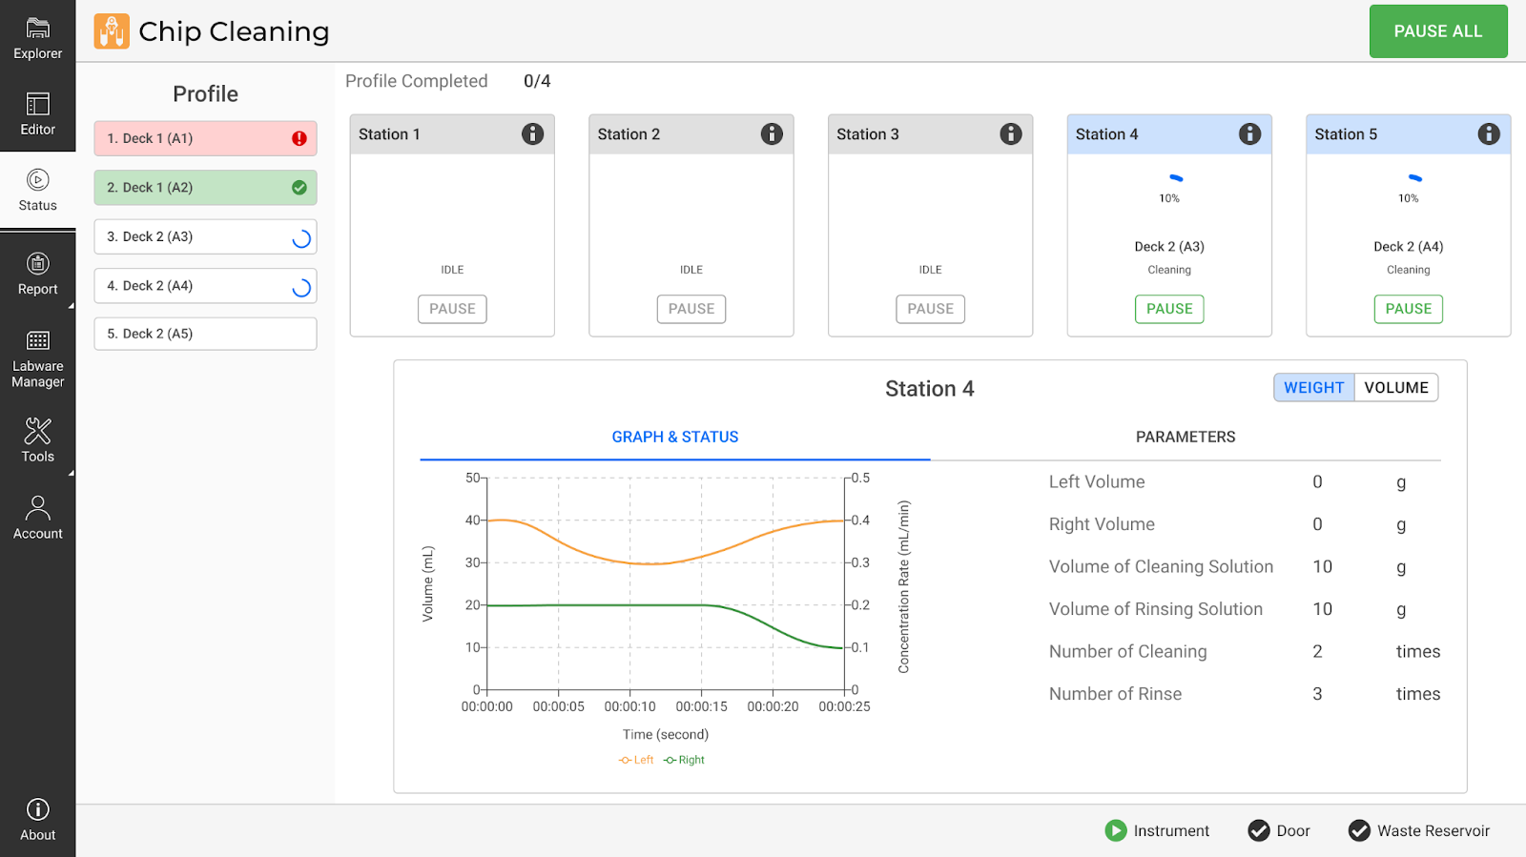This screenshot has width=1526, height=857.
Task: Pause Station 4 cleaning
Action: point(1168,309)
